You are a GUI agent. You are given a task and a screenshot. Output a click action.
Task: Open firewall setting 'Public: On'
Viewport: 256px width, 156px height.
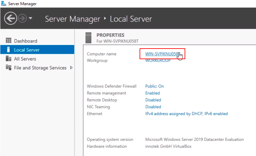pyautogui.click(x=154, y=86)
